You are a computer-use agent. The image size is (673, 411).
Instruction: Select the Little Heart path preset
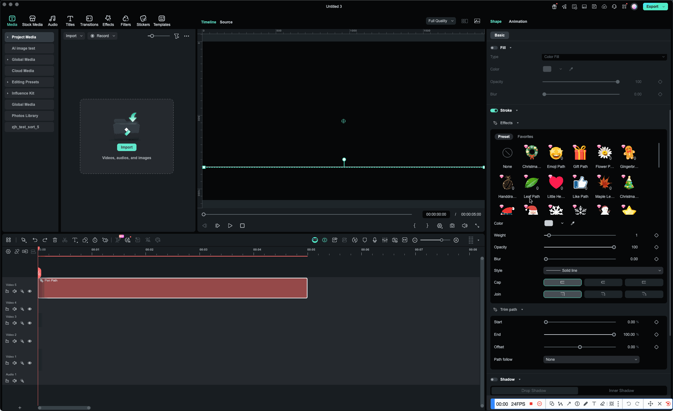coord(556,183)
